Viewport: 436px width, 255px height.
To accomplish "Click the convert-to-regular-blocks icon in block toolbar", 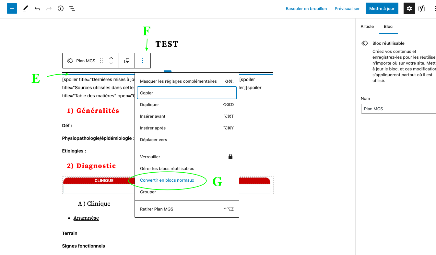I will point(127,61).
